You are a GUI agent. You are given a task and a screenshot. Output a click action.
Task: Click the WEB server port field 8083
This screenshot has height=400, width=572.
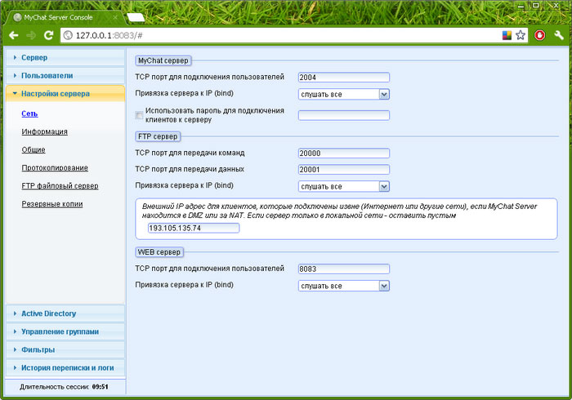(x=344, y=269)
